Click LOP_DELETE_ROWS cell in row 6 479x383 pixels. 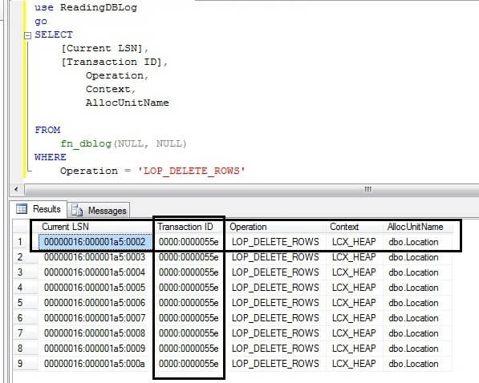[x=275, y=318]
